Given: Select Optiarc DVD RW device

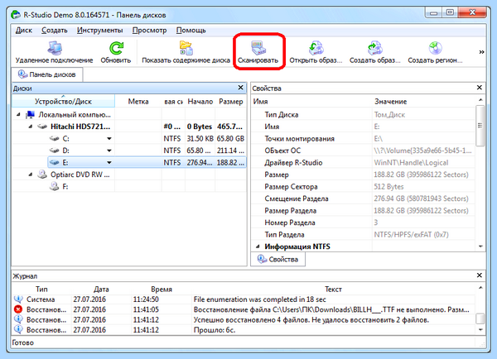Looking at the screenshot, I should [80, 175].
